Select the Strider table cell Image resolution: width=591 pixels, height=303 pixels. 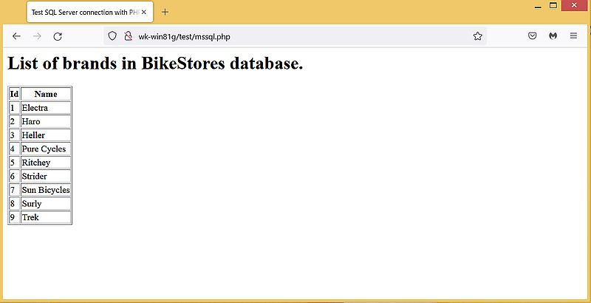click(46, 176)
